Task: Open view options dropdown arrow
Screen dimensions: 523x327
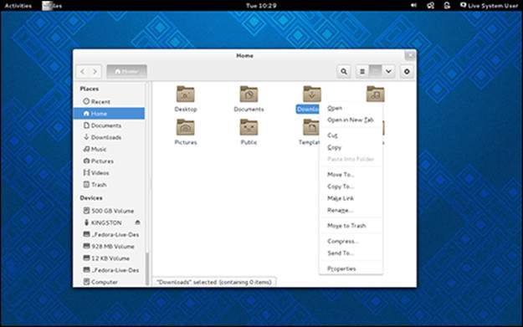Action: (x=388, y=71)
